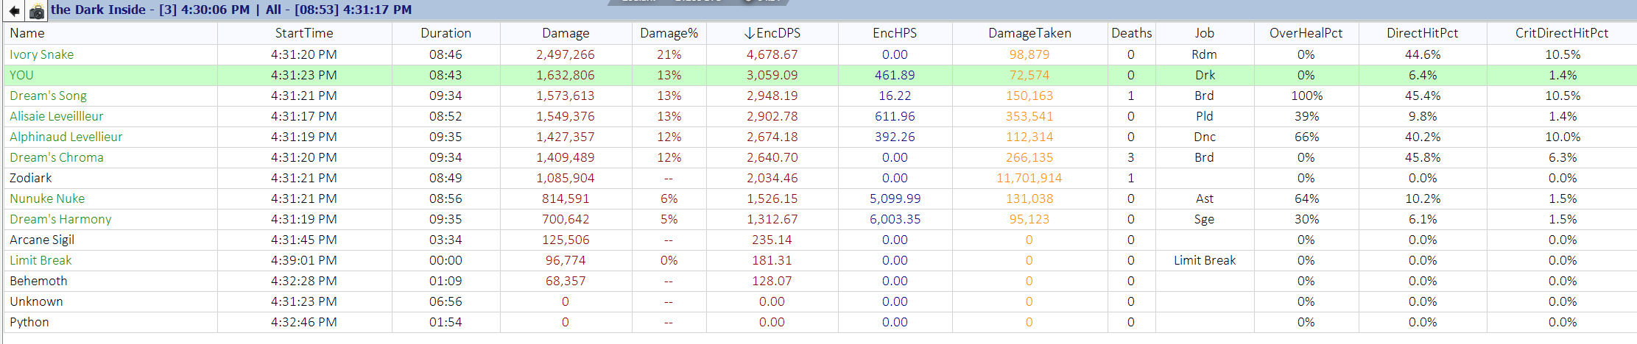Click the Dnc job cell
This screenshot has width=1637, height=344.
tap(1205, 137)
